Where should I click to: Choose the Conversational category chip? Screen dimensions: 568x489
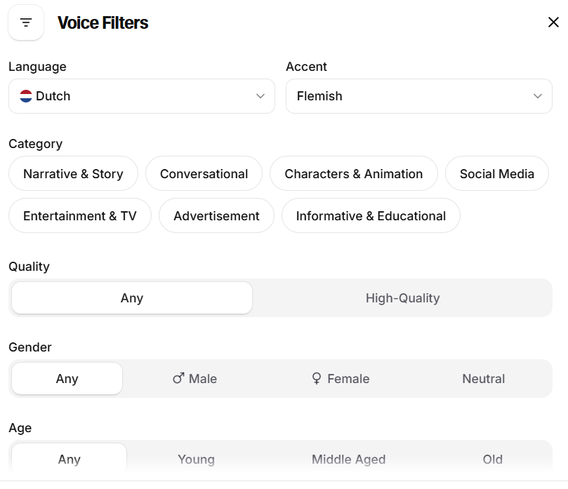(x=204, y=174)
